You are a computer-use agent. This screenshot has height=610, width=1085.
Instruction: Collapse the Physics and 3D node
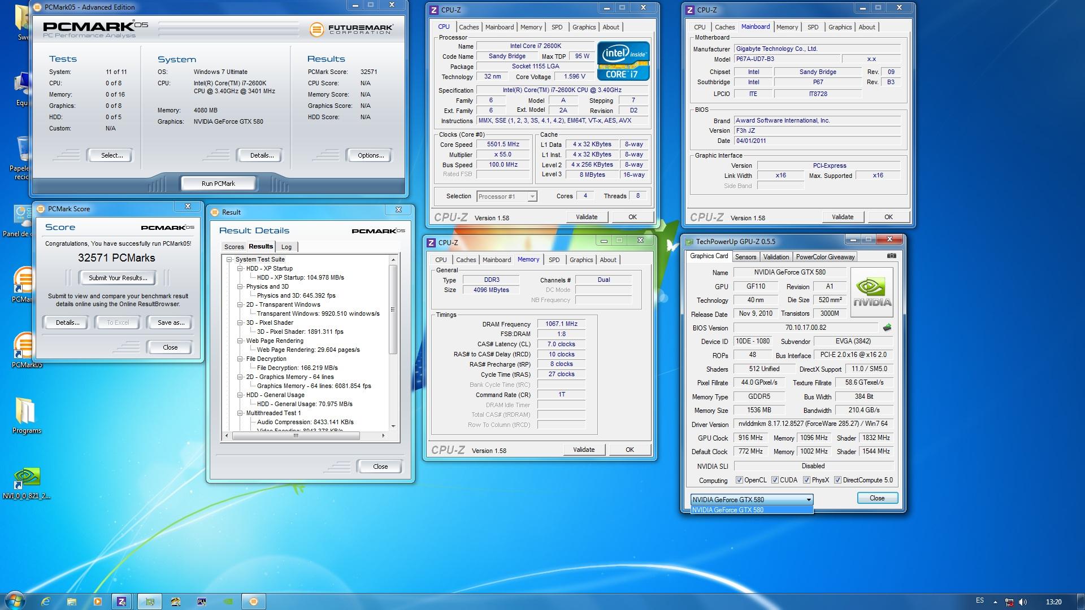(240, 286)
